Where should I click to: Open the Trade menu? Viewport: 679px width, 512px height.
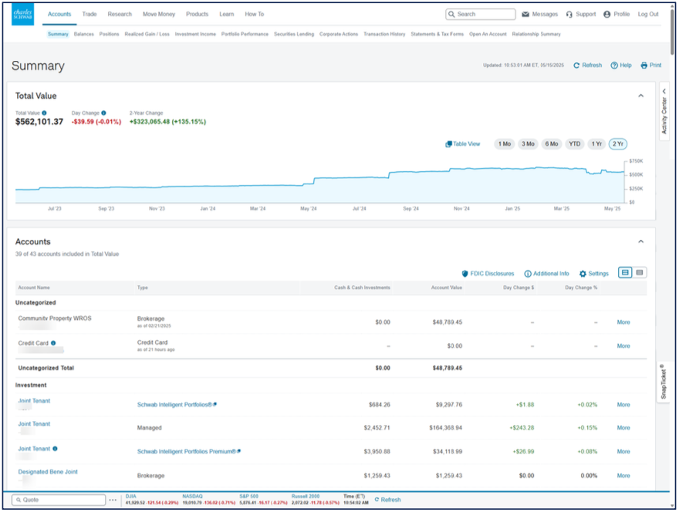tap(90, 15)
